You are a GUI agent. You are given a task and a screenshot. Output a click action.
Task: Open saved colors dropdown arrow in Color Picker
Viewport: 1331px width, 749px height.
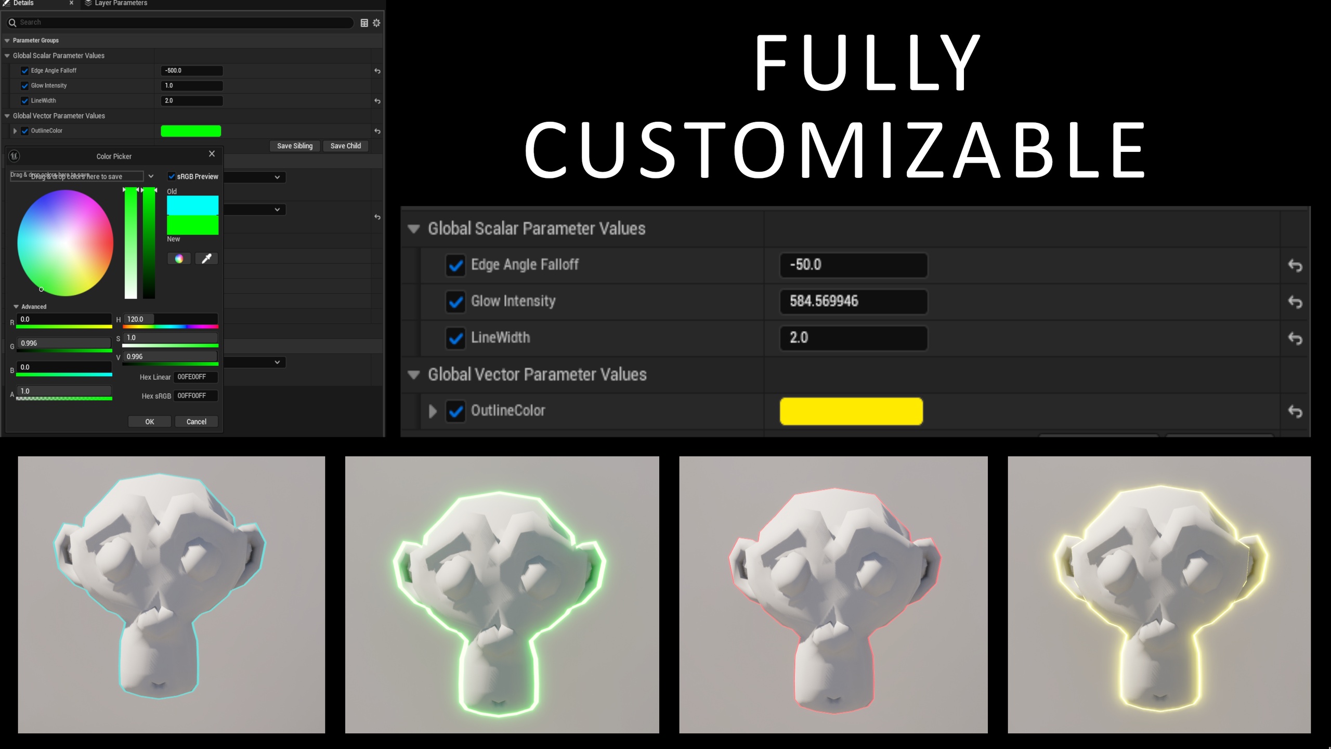[x=151, y=176]
